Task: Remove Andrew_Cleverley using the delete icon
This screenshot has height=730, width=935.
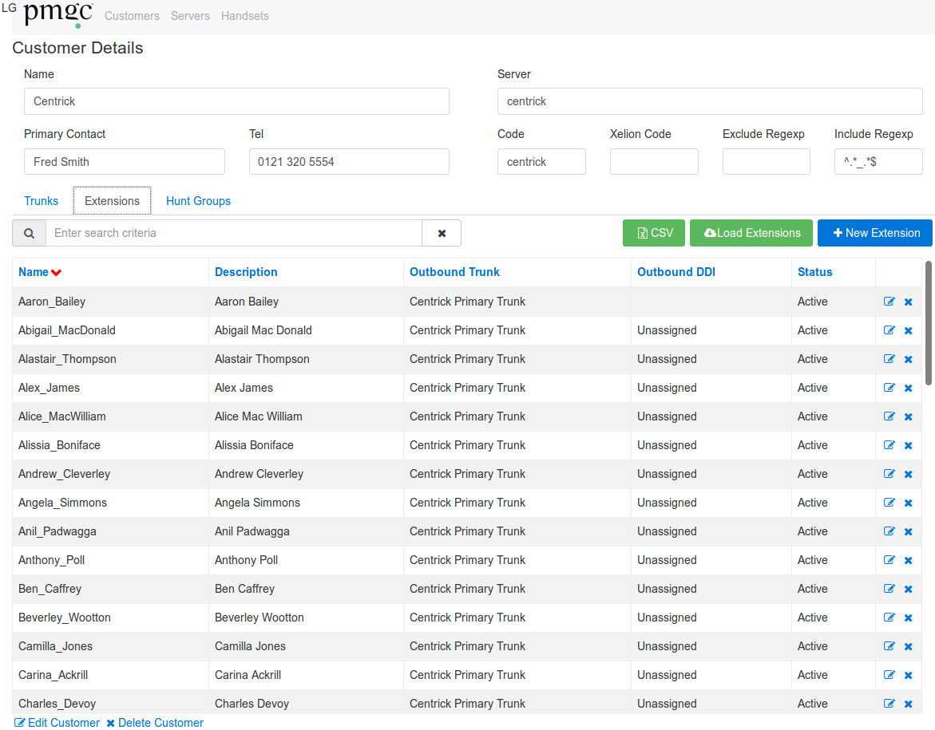Action: tap(908, 474)
